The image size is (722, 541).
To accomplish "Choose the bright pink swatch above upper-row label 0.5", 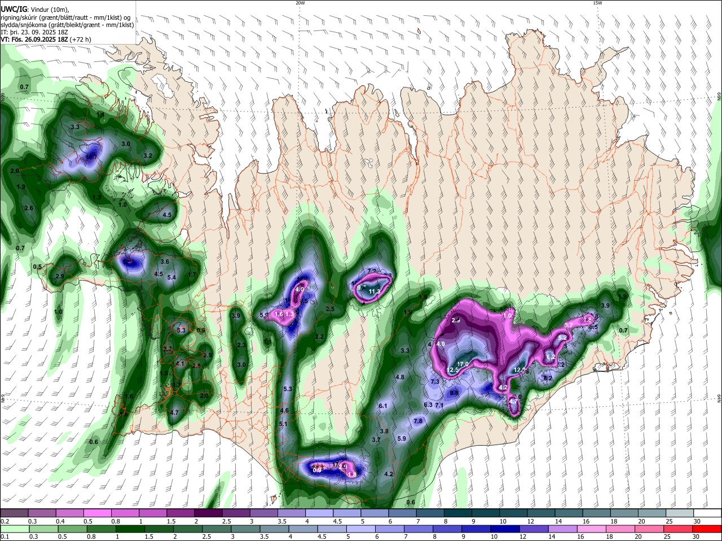I will point(97,513).
